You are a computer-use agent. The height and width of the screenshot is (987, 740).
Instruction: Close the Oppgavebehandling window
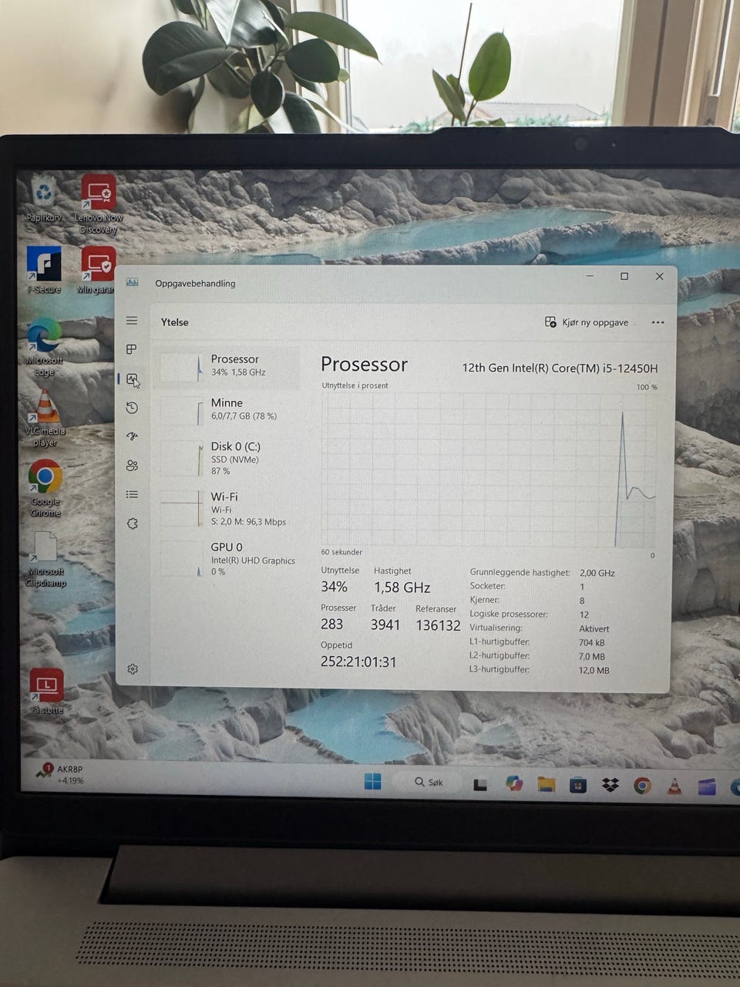(659, 276)
